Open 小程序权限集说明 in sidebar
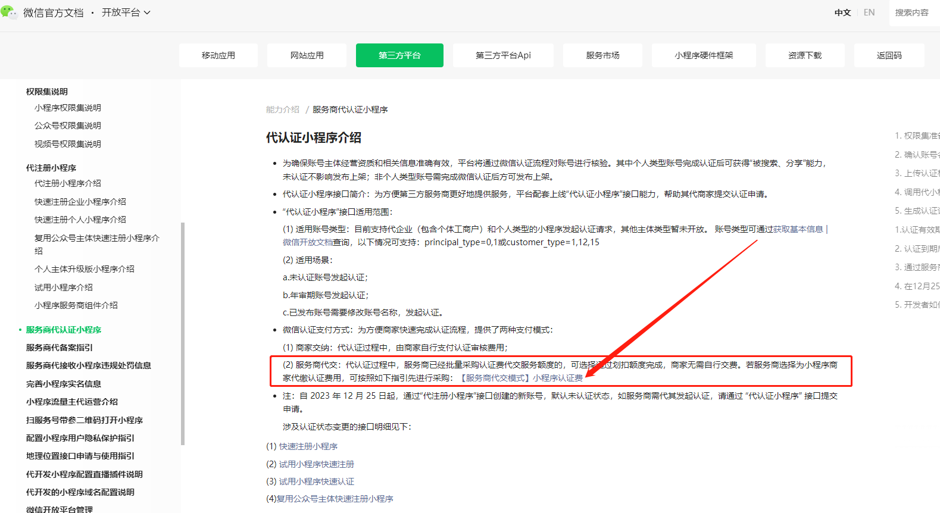The height and width of the screenshot is (513, 940). [x=68, y=108]
